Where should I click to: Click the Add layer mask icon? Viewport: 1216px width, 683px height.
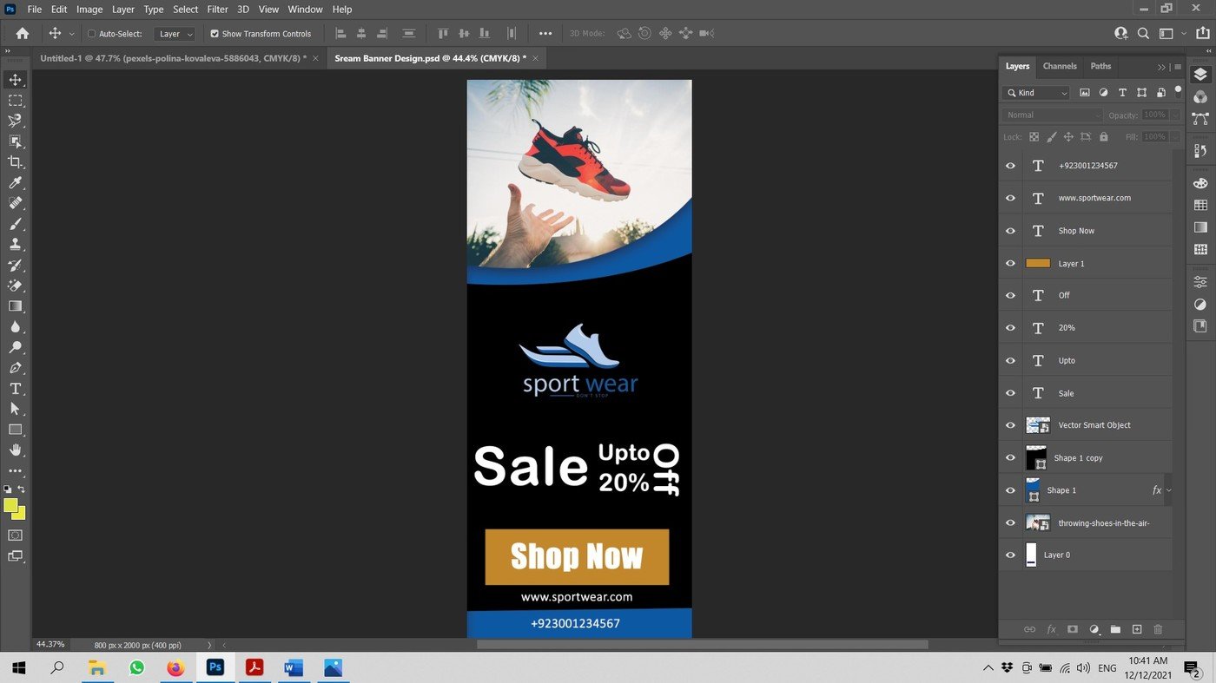click(1072, 629)
